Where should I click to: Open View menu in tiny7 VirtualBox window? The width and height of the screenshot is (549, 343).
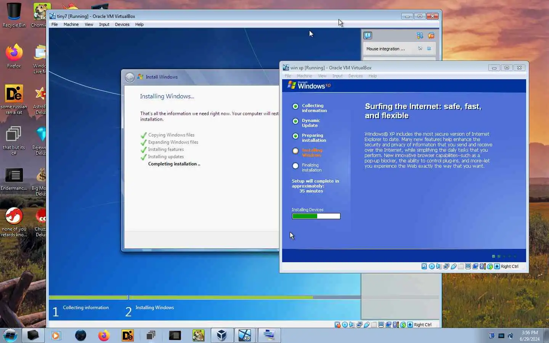[x=89, y=24]
